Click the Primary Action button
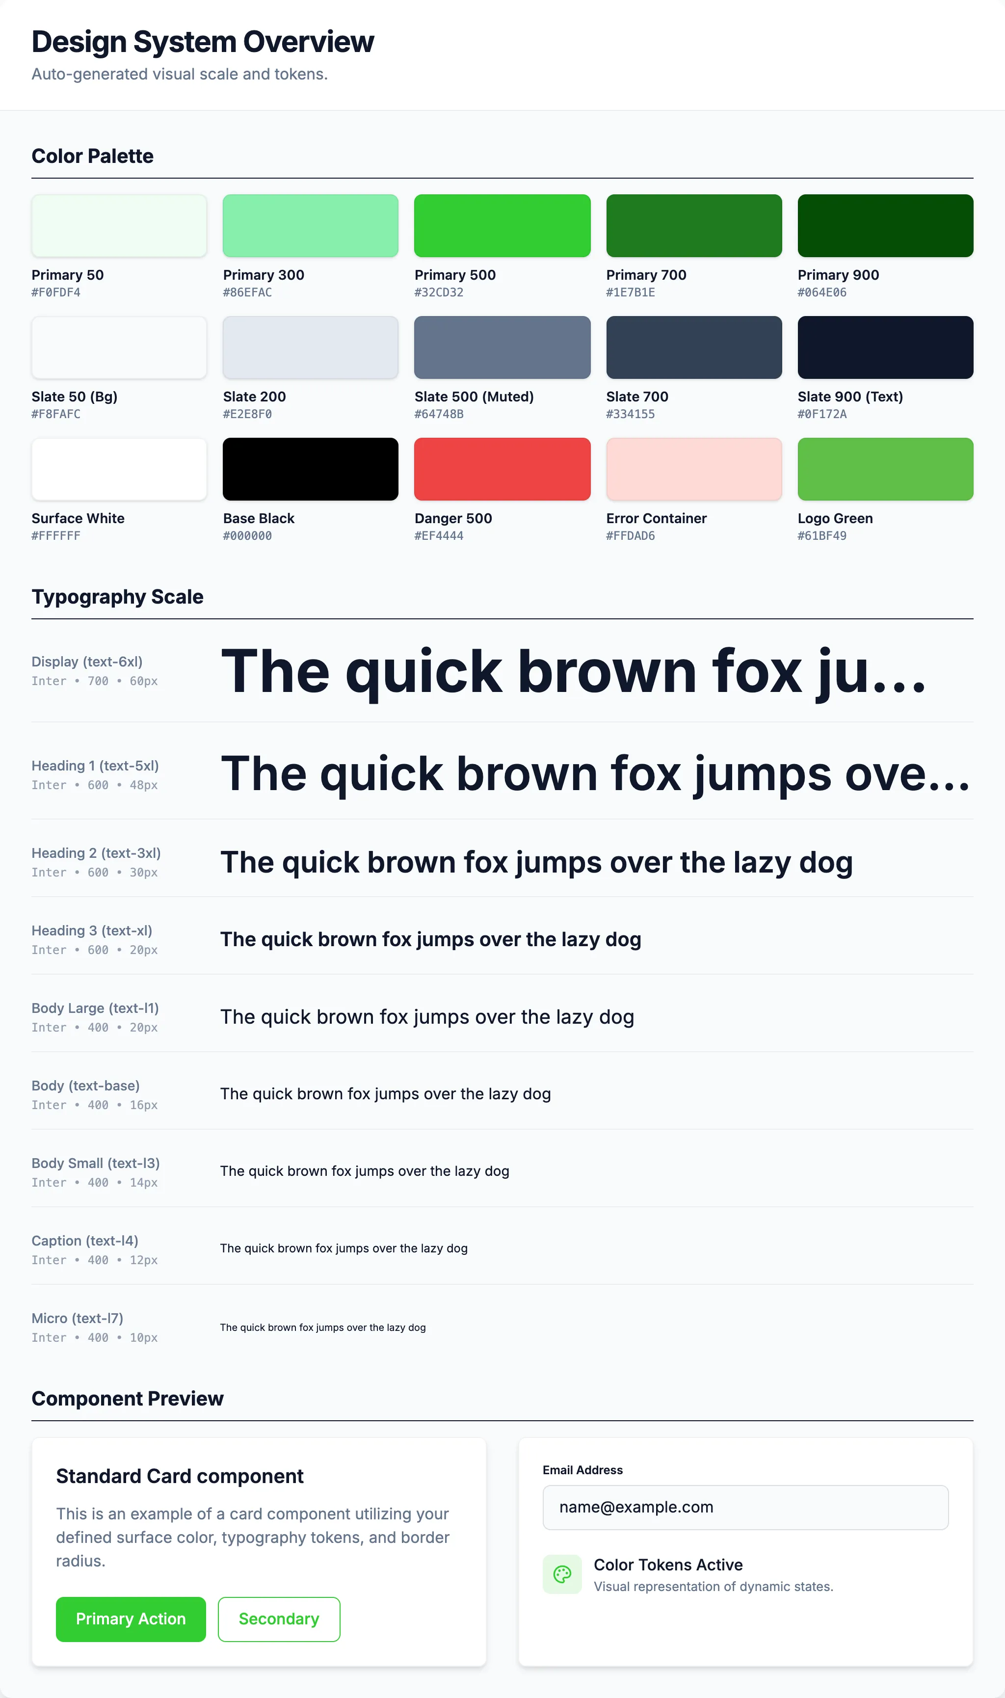The height and width of the screenshot is (1698, 1005). pyautogui.click(x=131, y=1619)
